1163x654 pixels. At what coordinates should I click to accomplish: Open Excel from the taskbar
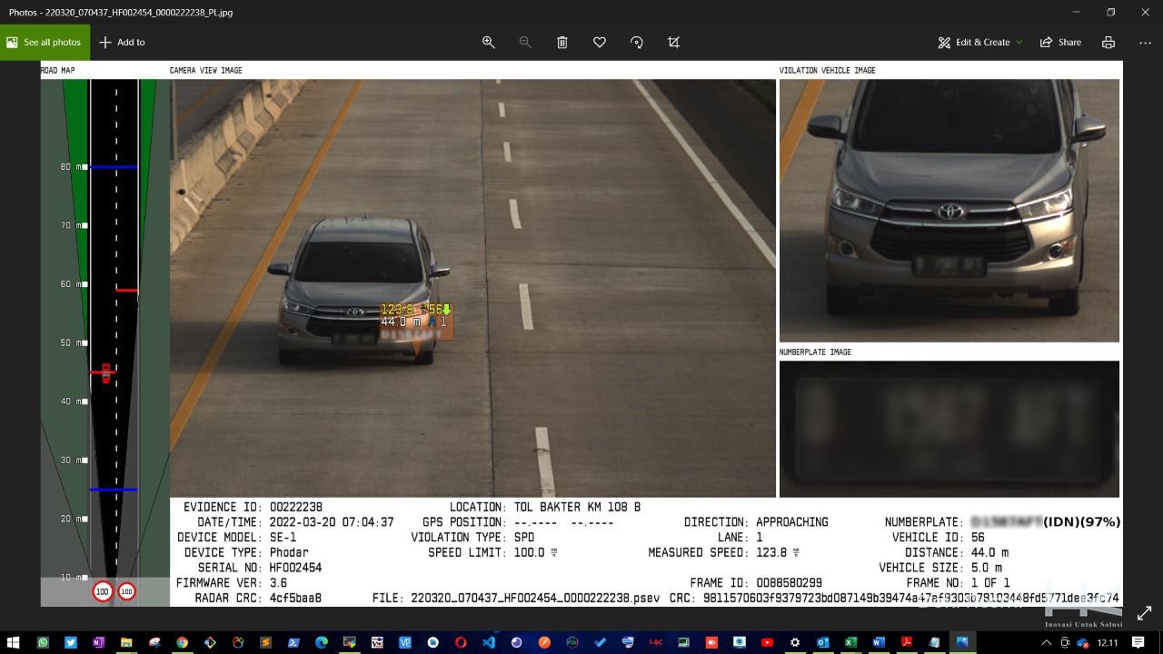pos(850,642)
